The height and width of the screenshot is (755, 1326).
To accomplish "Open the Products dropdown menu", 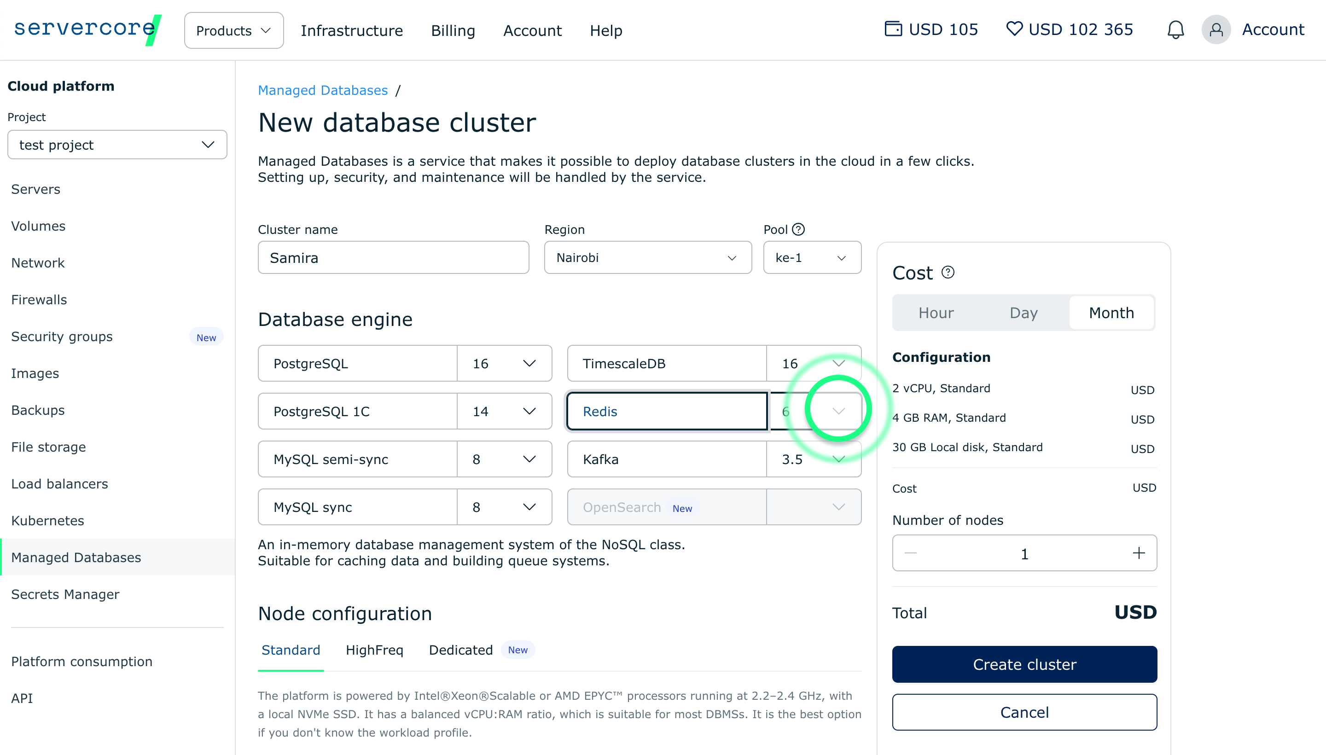I will point(233,30).
